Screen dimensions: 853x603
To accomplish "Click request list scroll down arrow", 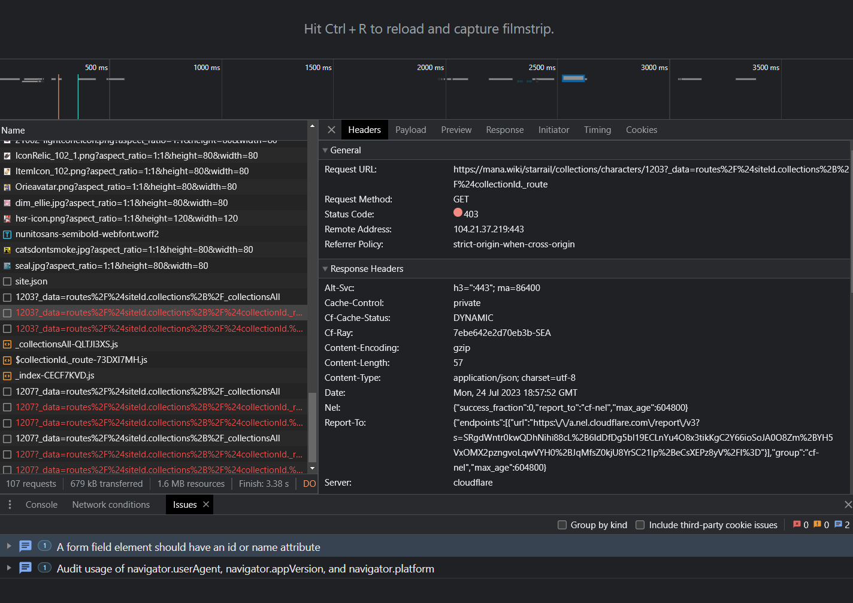I will (x=312, y=468).
